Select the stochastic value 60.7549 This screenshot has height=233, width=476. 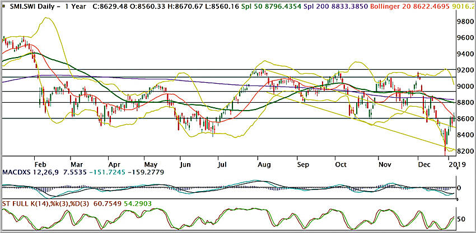(x=106, y=204)
